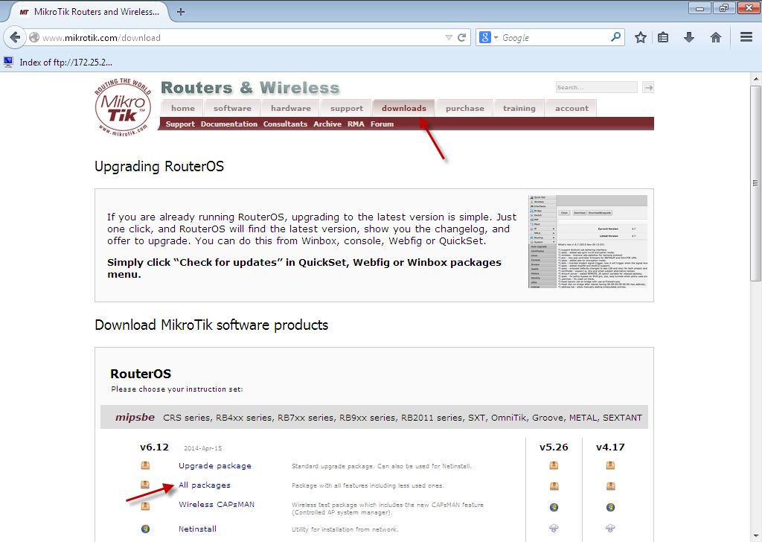The image size is (762, 542).
Task: Click the Wireless CAPsMAN link
Action: coord(217,505)
